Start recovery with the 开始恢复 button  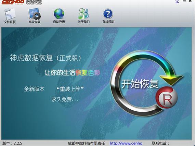tap(140, 84)
